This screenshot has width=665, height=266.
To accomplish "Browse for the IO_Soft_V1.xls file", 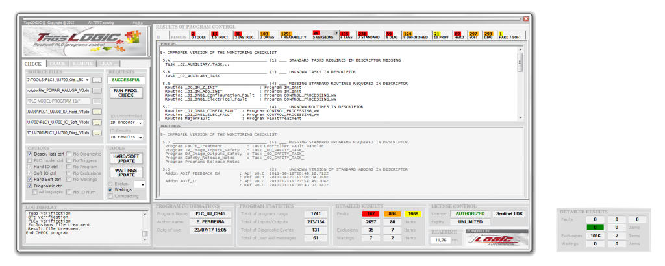I will point(97,123).
